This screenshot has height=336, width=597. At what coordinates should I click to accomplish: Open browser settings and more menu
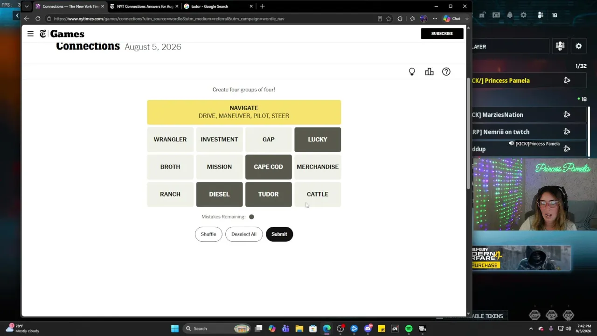[x=435, y=19]
